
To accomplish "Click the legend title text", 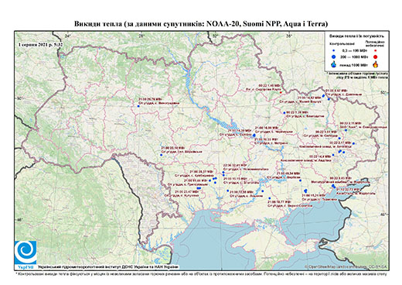I will (x=356, y=36).
